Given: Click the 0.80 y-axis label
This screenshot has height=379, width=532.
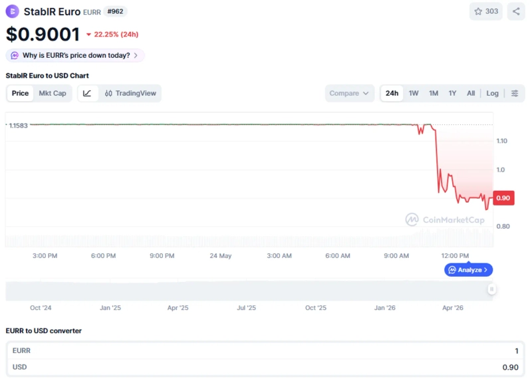Looking at the screenshot, I should [x=503, y=226].
